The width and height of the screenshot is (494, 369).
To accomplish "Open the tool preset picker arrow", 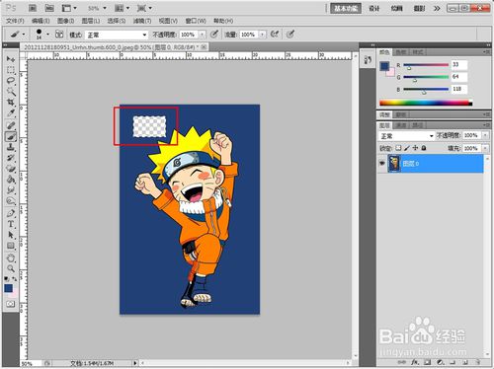I will [x=24, y=35].
